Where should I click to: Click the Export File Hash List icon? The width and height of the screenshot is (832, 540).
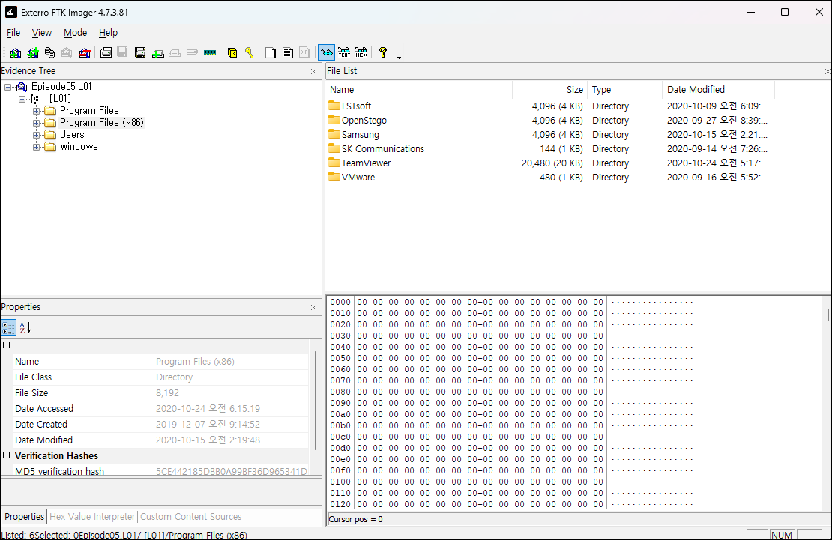(288, 52)
